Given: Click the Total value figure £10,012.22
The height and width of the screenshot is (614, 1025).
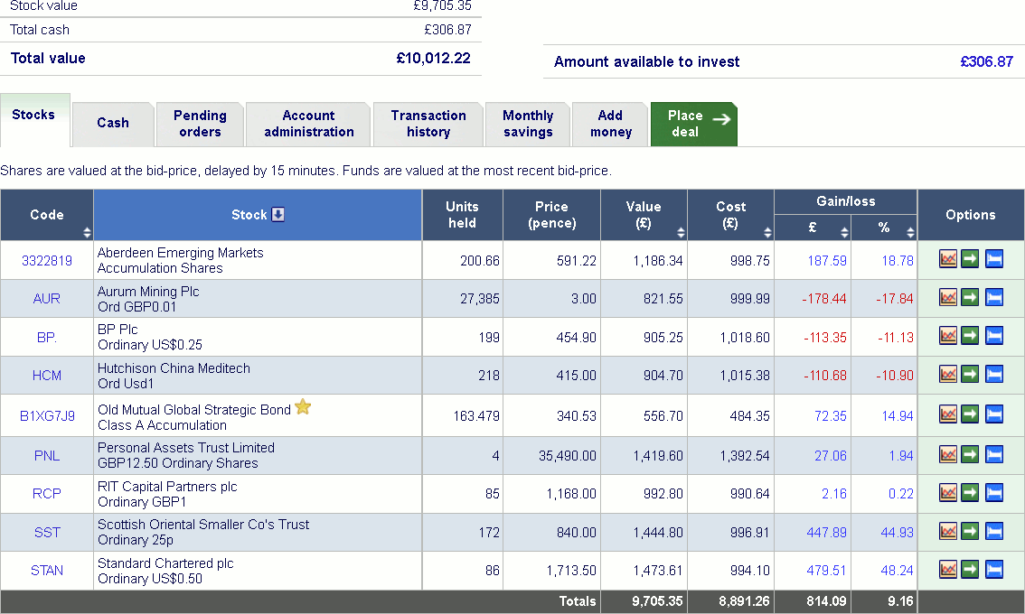Looking at the screenshot, I should pos(433,58).
